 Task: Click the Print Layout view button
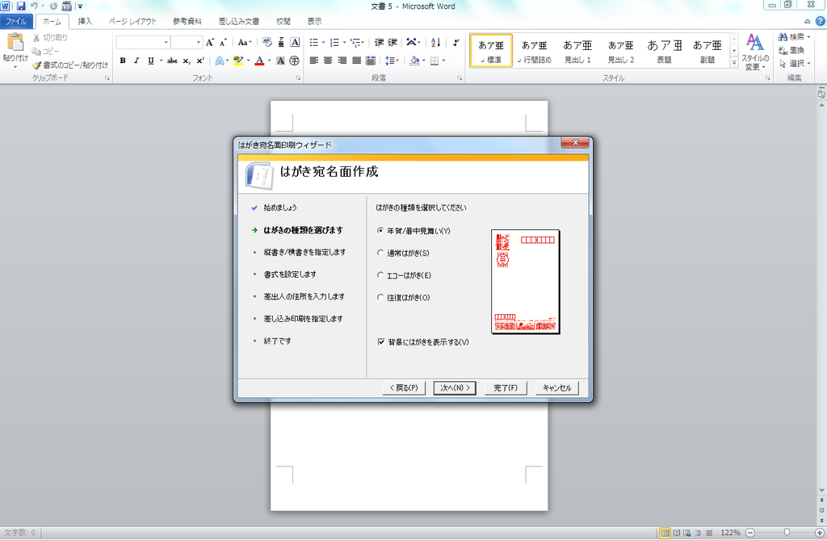pos(665,533)
